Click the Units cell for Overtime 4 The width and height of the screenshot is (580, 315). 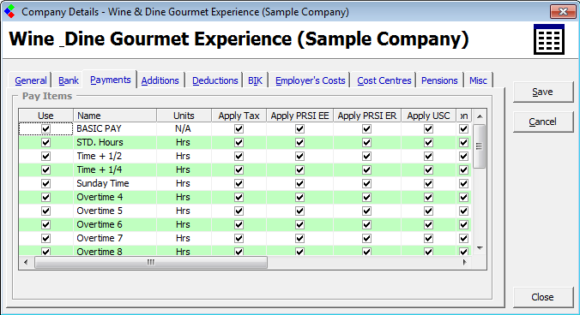[x=184, y=198]
